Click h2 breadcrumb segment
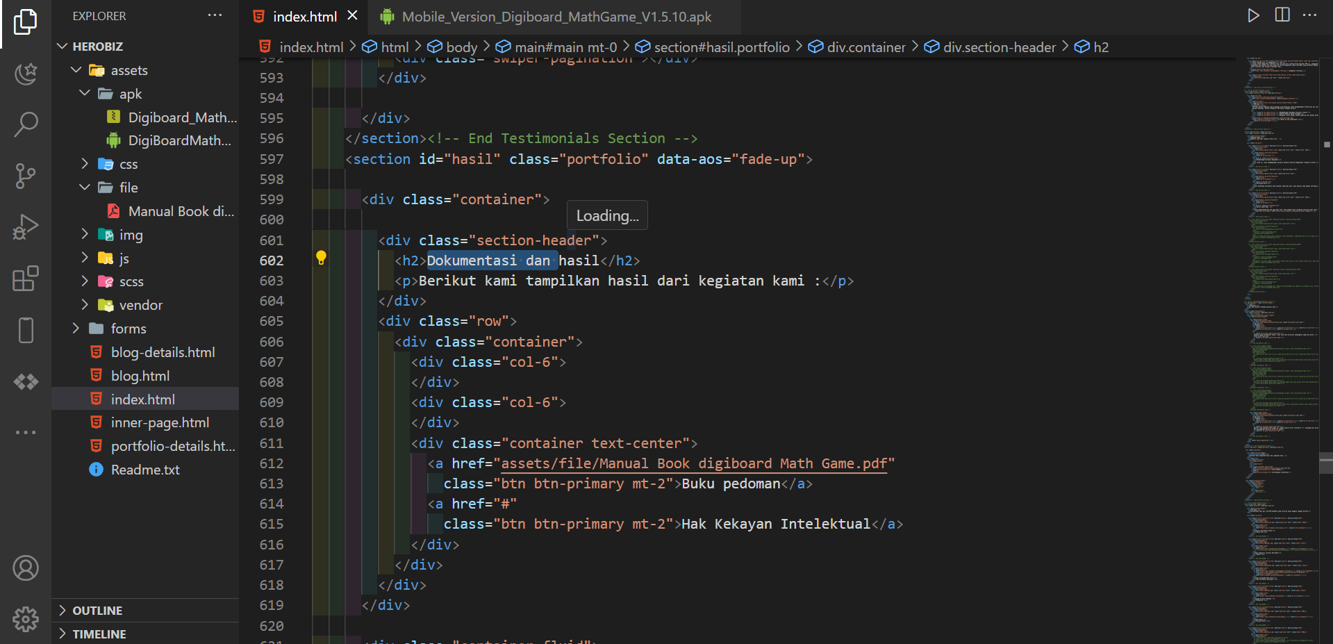The width and height of the screenshot is (1333, 644). click(1092, 47)
